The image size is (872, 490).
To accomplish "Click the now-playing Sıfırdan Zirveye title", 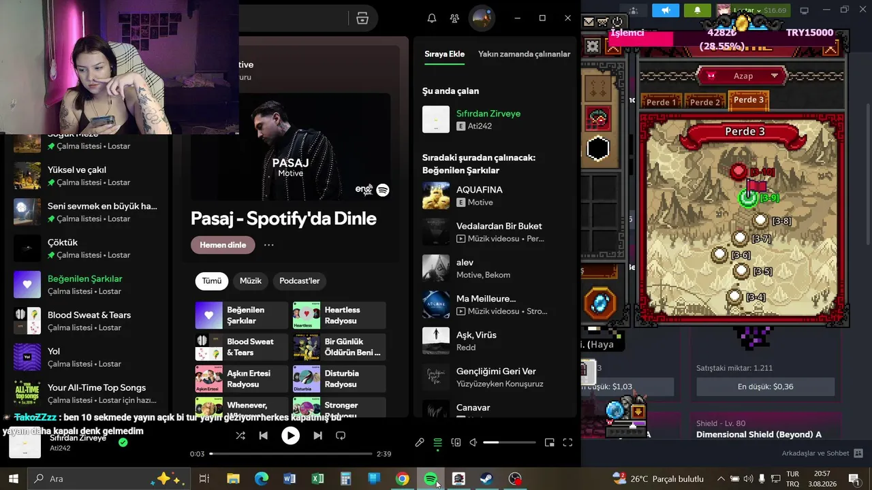I will [x=488, y=114].
